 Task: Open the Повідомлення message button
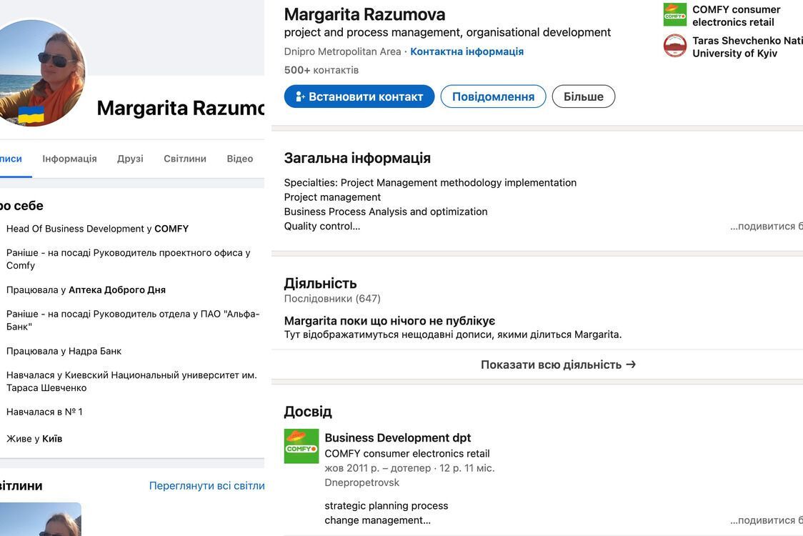[x=493, y=96]
